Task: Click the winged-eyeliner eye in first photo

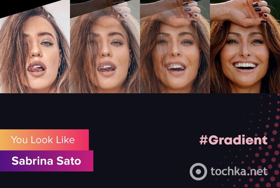Action: pos(47,43)
